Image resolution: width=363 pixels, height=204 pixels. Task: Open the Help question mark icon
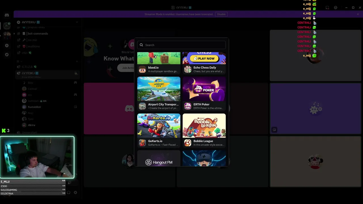(335, 8)
